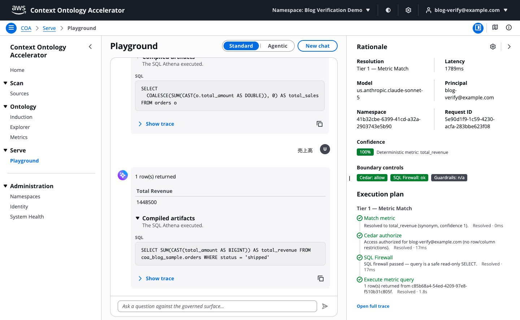The width and height of the screenshot is (520, 320).
Task: Click the AWS logo in the header
Action: 19,10
